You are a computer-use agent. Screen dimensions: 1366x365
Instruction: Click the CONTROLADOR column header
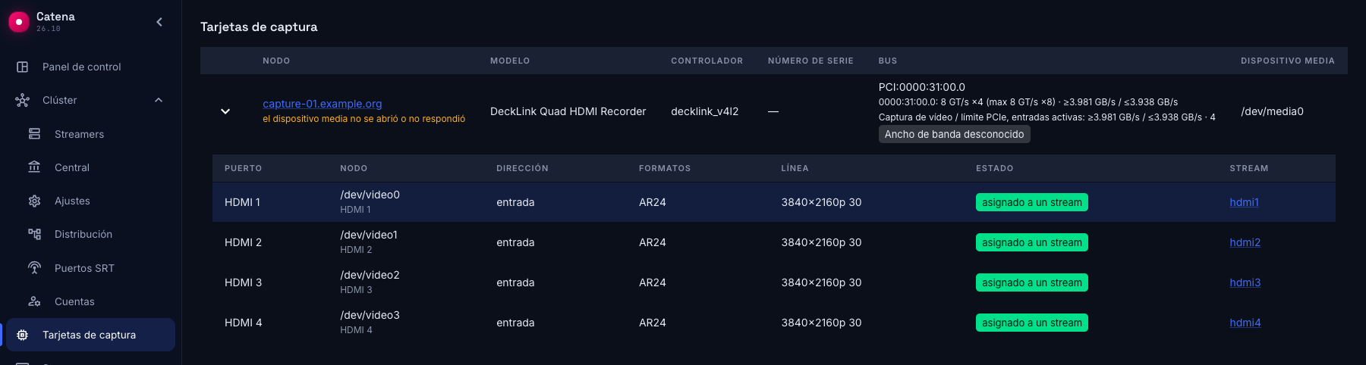[707, 61]
